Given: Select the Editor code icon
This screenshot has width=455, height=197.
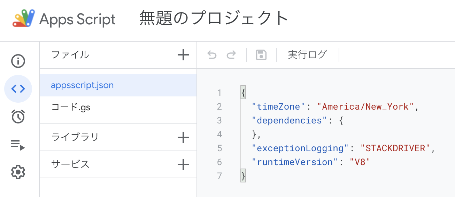Looking at the screenshot, I should pos(18,89).
